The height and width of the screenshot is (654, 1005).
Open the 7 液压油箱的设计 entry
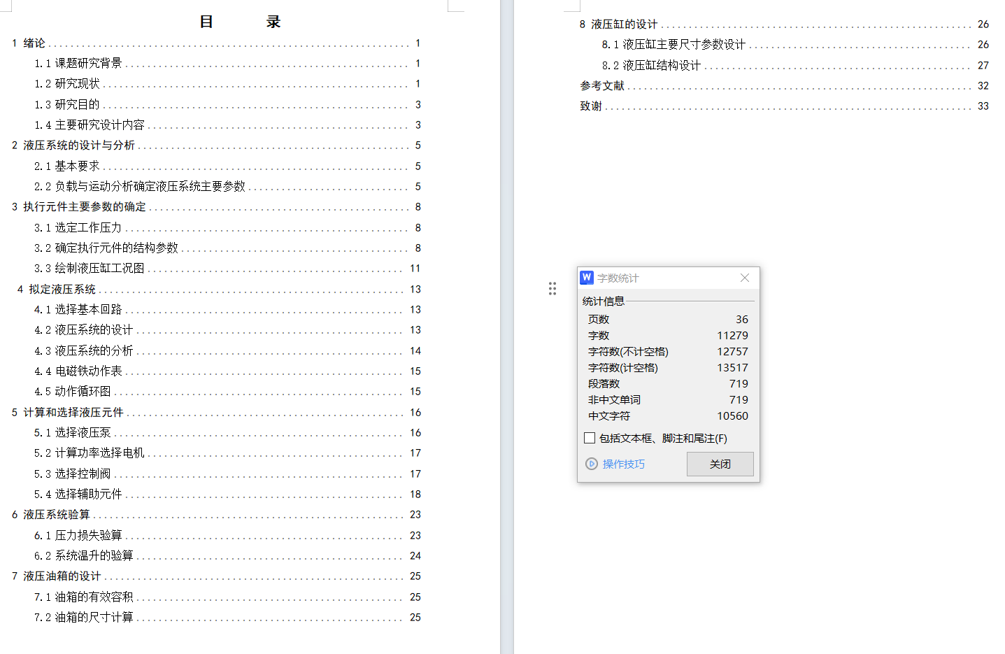tap(216, 576)
